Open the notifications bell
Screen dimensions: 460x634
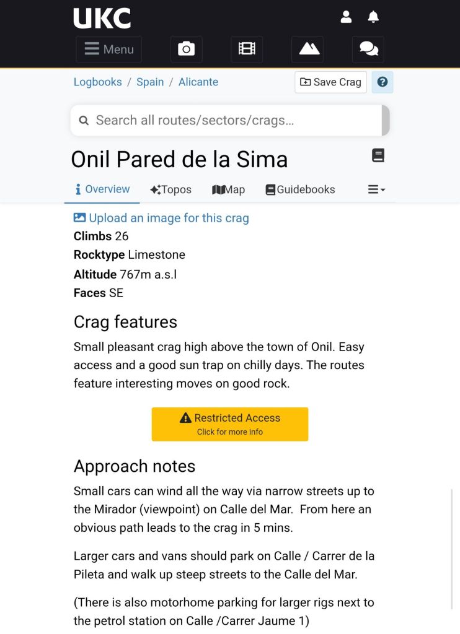coord(373,17)
